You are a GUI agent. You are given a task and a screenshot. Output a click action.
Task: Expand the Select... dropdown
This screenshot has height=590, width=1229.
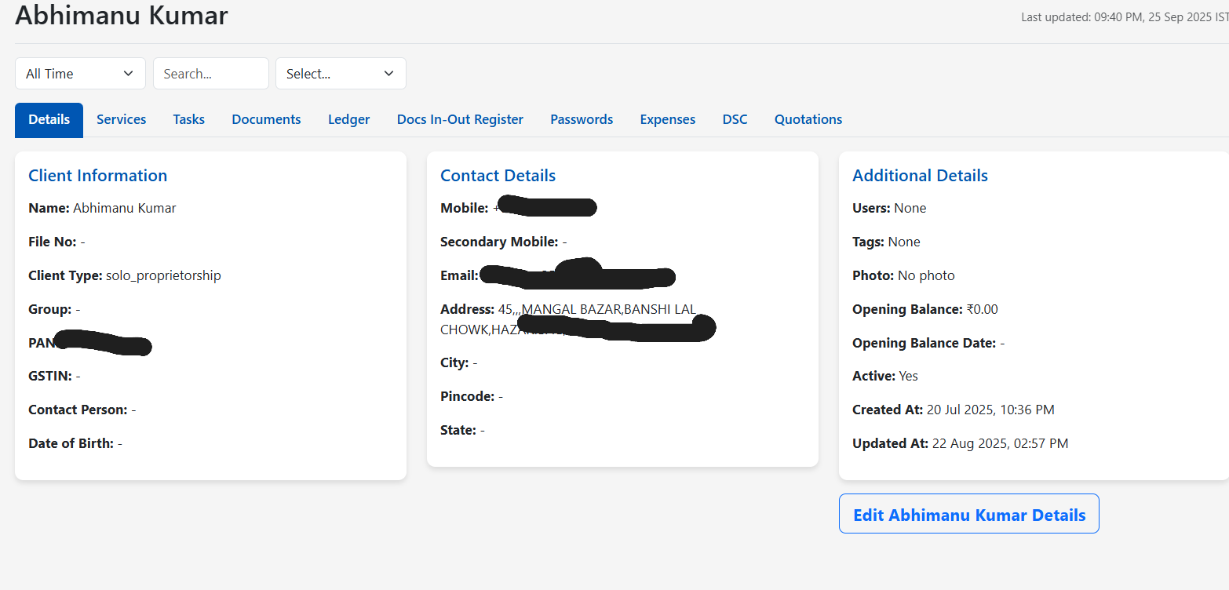pyautogui.click(x=340, y=73)
